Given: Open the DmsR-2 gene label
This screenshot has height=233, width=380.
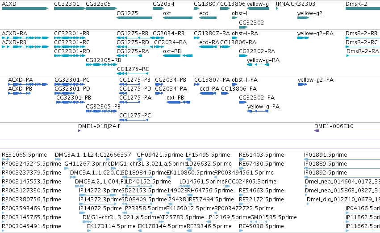Looking at the screenshot, I should pyautogui.click(x=356, y=4).
